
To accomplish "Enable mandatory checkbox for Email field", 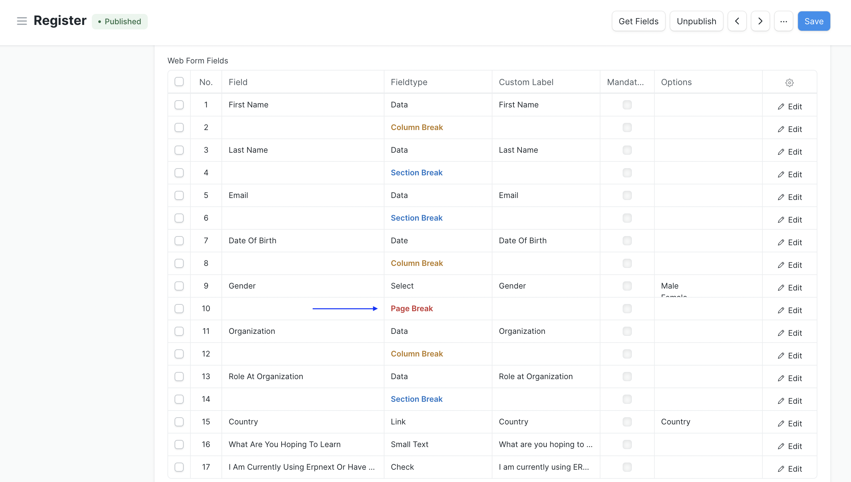I will click(x=627, y=195).
